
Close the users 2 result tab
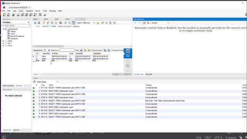coord(40,75)
